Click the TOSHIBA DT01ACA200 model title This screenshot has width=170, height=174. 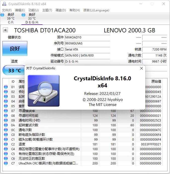tap(45, 30)
